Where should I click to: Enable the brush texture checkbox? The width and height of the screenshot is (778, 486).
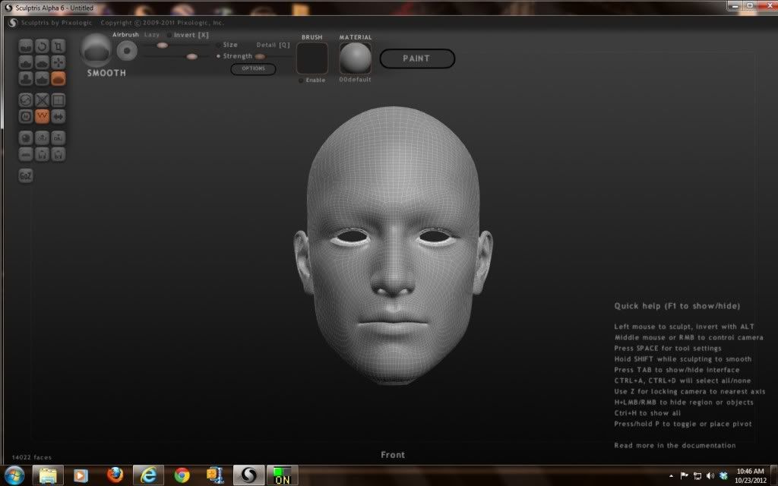click(301, 80)
